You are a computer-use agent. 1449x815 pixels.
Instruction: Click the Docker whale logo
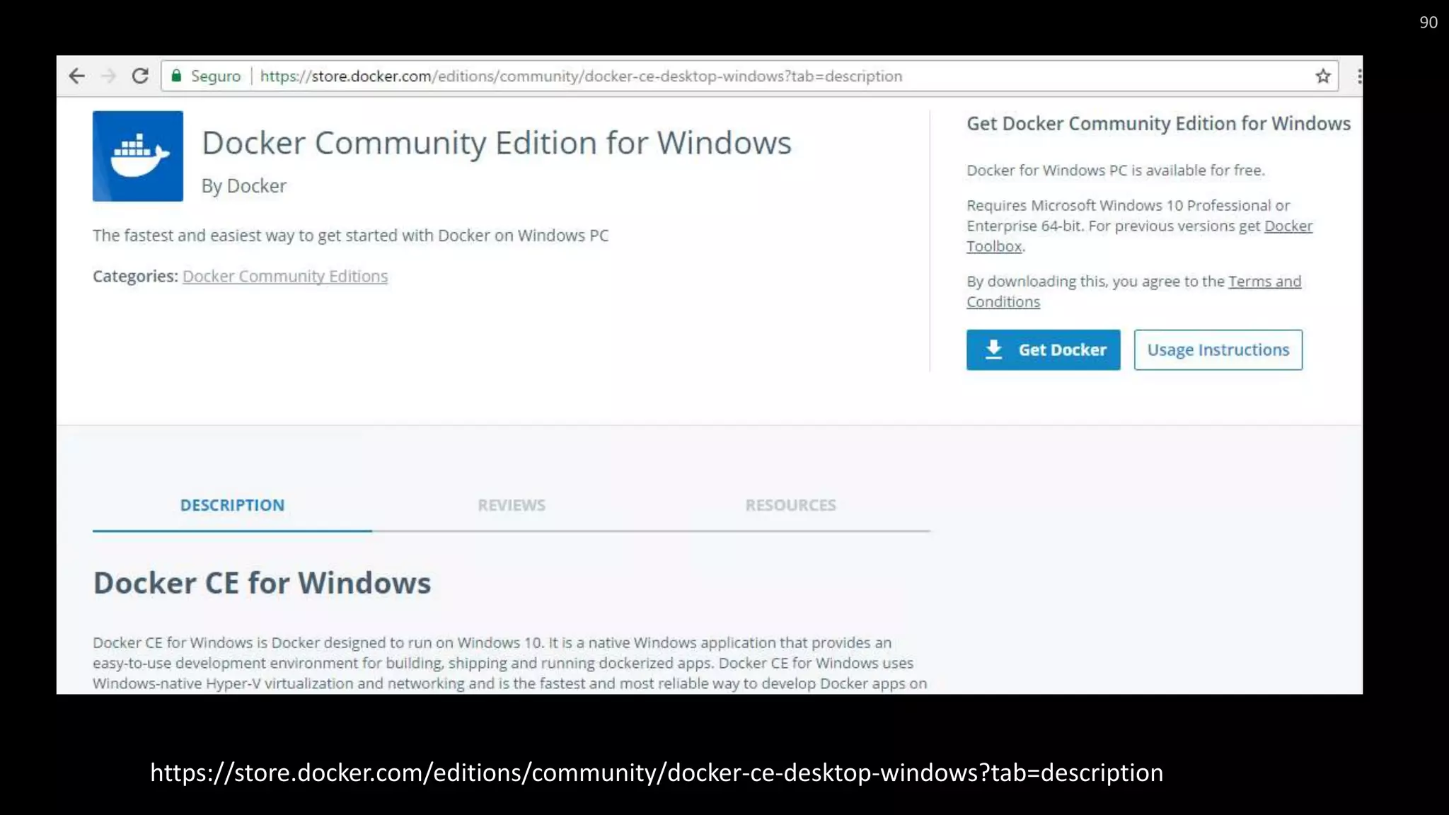click(138, 156)
